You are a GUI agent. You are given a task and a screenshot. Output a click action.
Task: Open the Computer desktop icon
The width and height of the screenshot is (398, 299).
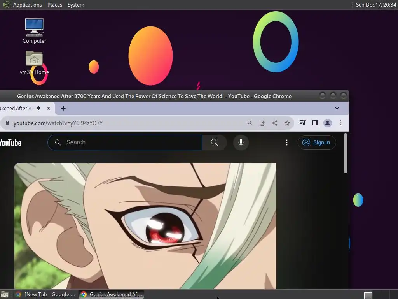pos(34,31)
